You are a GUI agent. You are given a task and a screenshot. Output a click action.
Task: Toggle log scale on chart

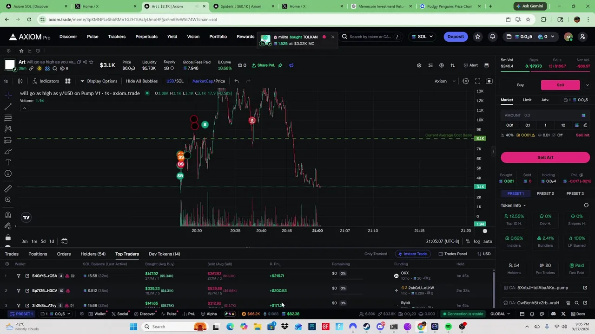(476, 241)
